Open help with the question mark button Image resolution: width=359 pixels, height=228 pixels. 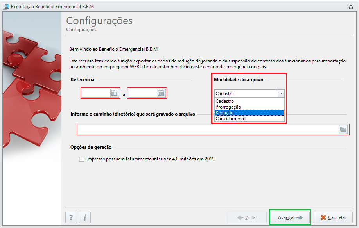[71, 217]
